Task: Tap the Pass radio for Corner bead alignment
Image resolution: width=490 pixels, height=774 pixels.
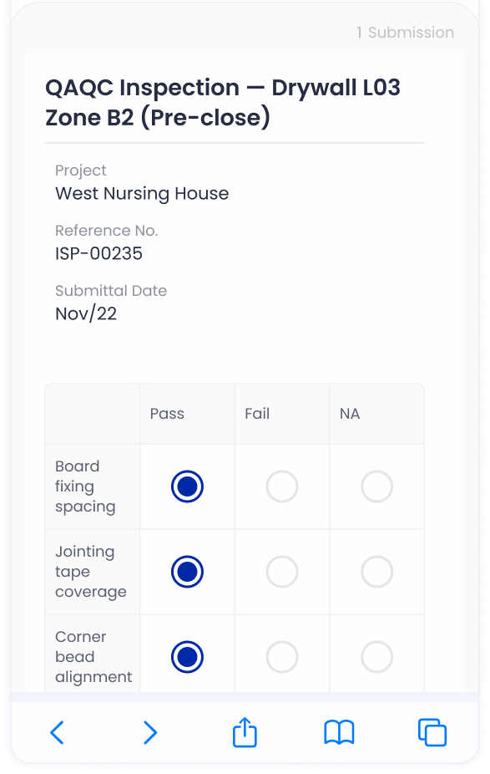Action: pos(186,657)
